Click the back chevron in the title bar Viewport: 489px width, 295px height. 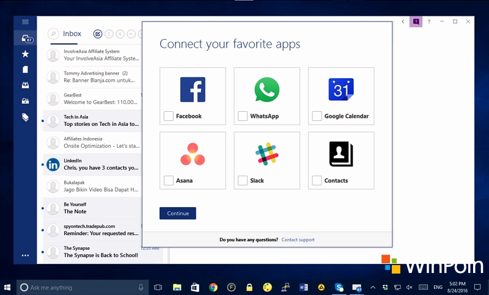click(x=403, y=21)
